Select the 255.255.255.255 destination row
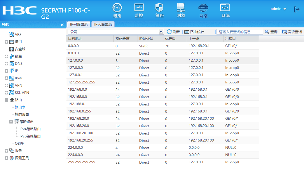304x170 pixels. 163,162
